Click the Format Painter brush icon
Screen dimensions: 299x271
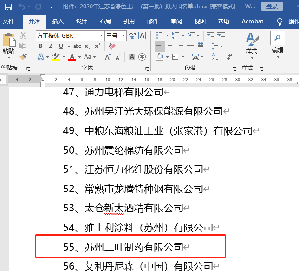pyautogui.click(x=23, y=56)
